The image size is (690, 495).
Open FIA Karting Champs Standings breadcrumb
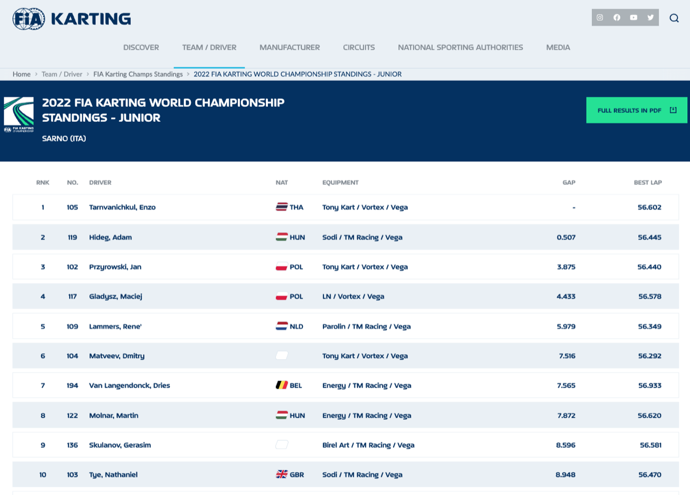pos(138,74)
